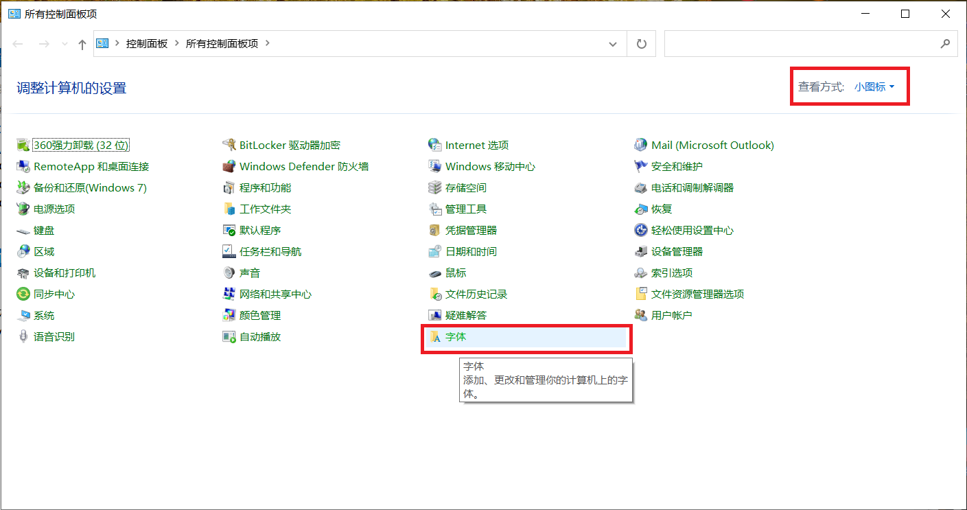Click the 系统 computer icon

click(x=24, y=315)
